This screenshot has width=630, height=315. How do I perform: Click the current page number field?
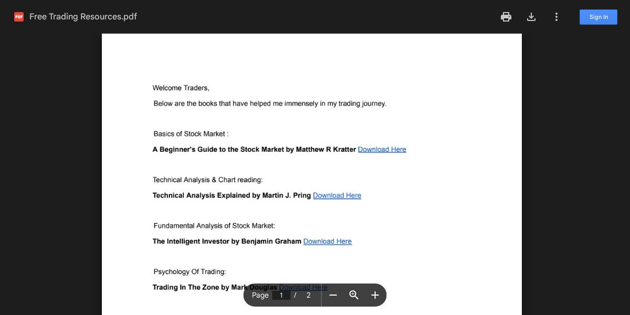(x=281, y=295)
